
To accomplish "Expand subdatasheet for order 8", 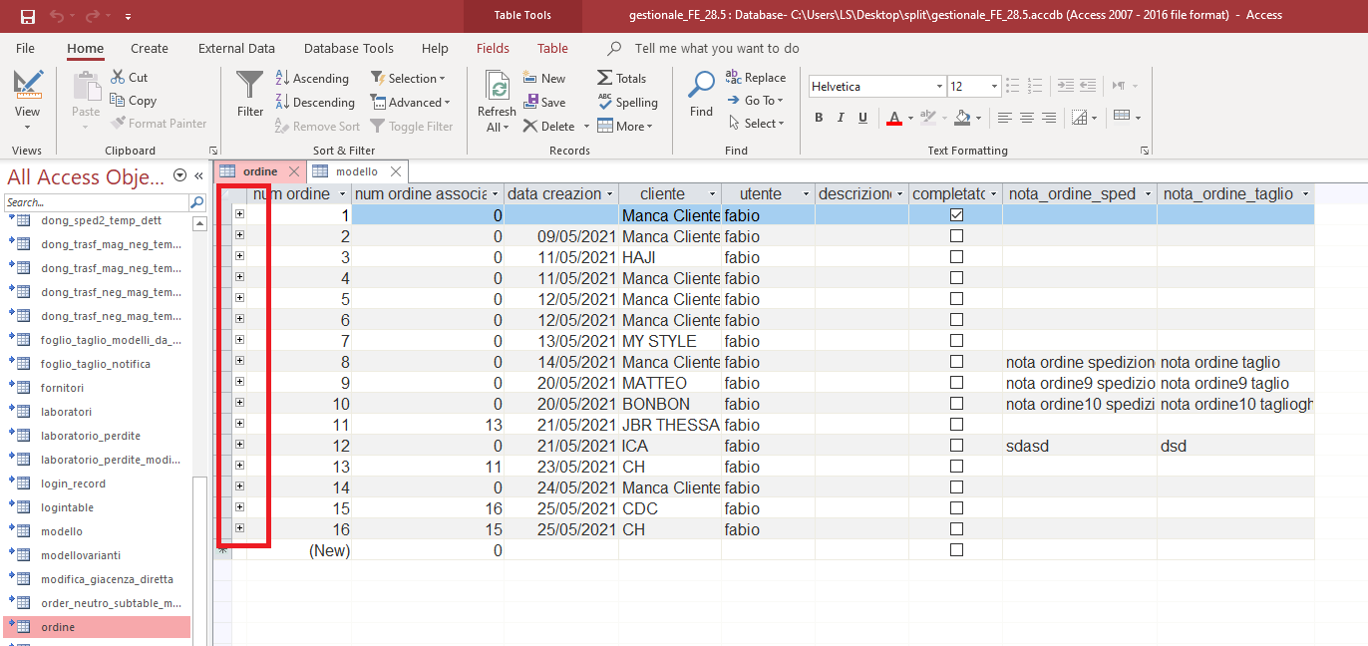I will coord(239,361).
